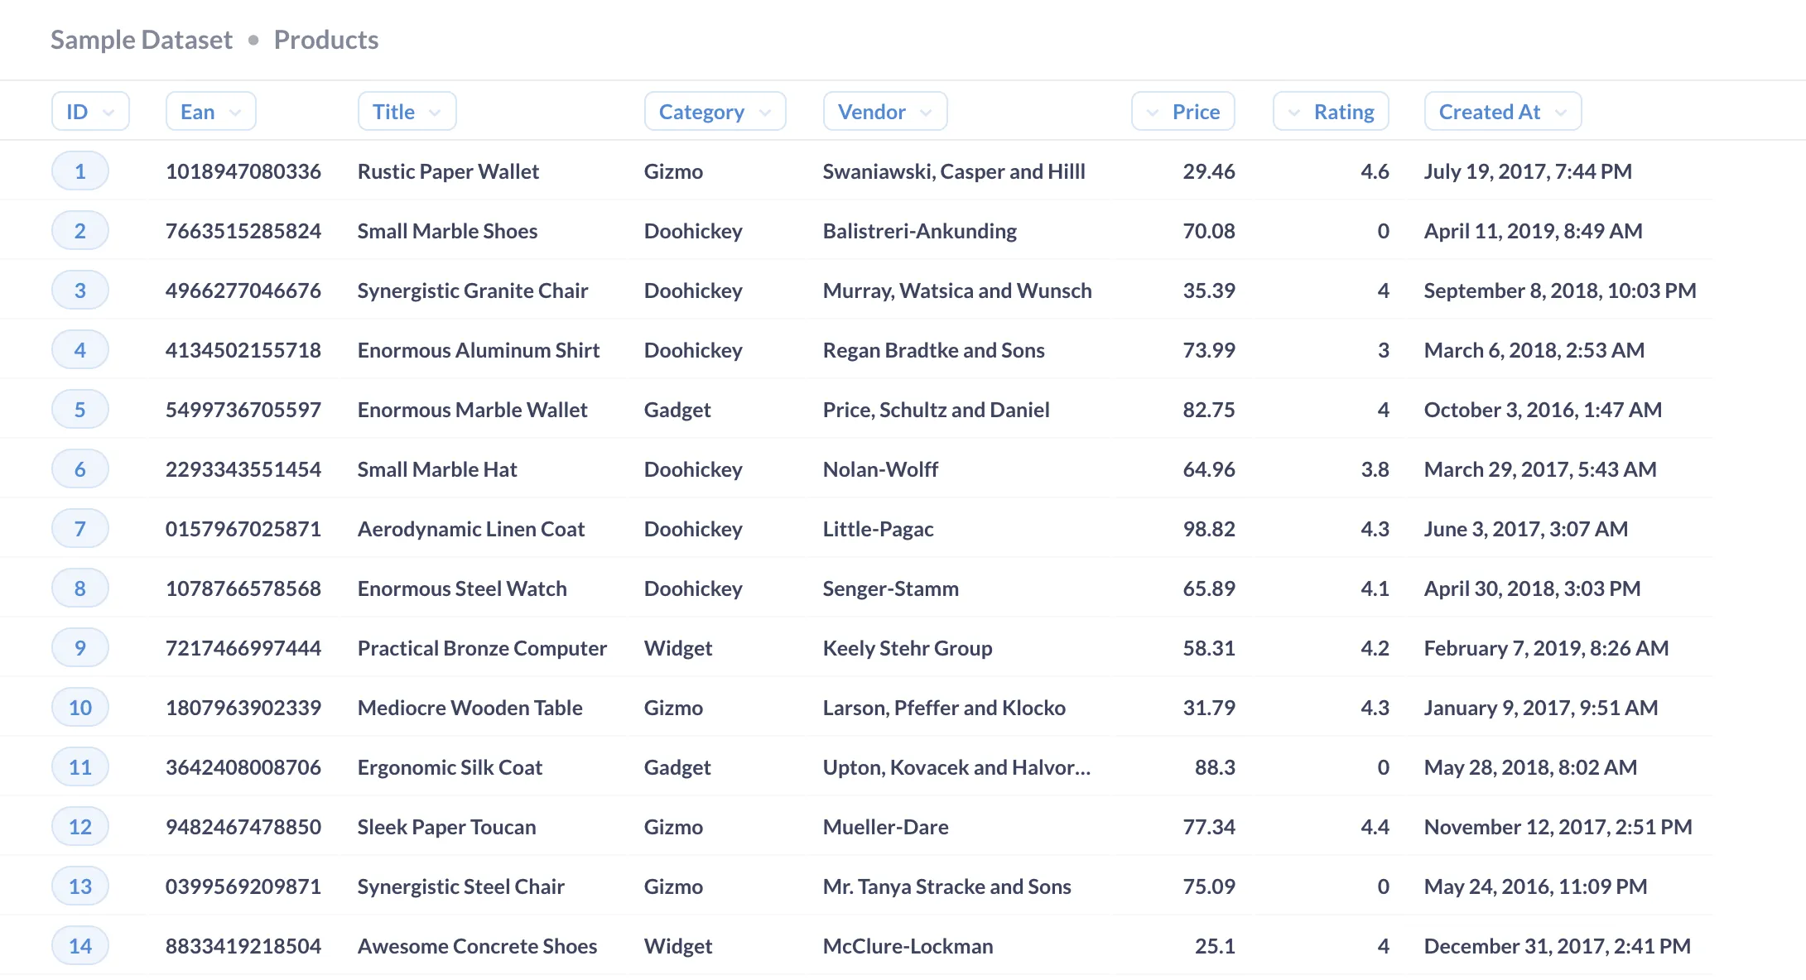Click vendor 'Balistreri-Ankunding'
Viewport: 1806px width, 980px height.
(920, 231)
